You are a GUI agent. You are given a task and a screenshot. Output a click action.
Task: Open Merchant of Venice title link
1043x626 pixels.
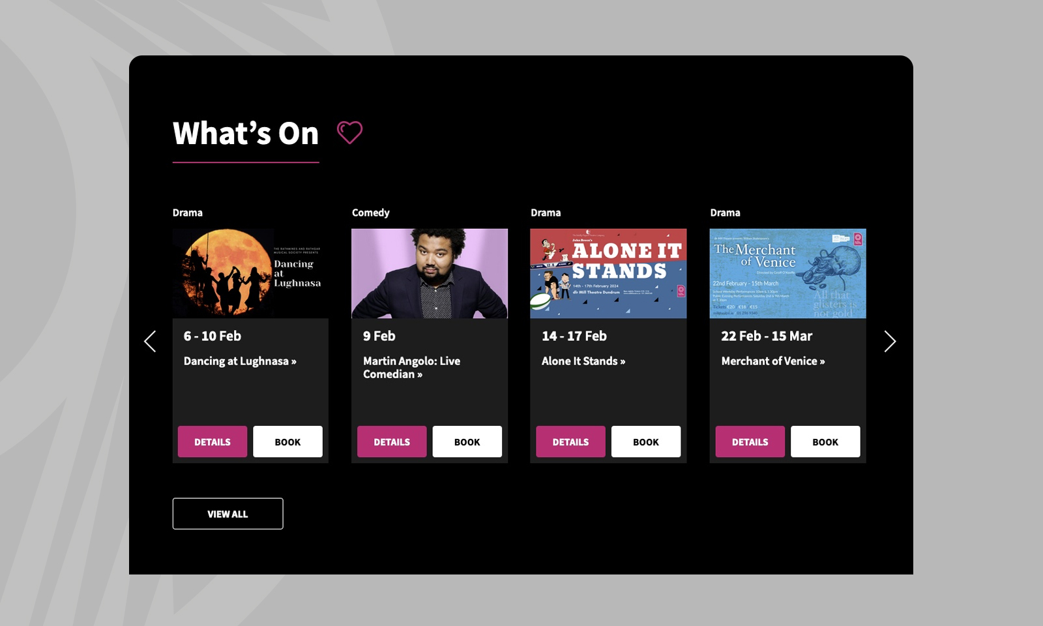coord(773,361)
